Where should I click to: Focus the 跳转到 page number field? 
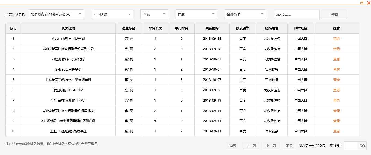pyautogui.click(x=351, y=146)
